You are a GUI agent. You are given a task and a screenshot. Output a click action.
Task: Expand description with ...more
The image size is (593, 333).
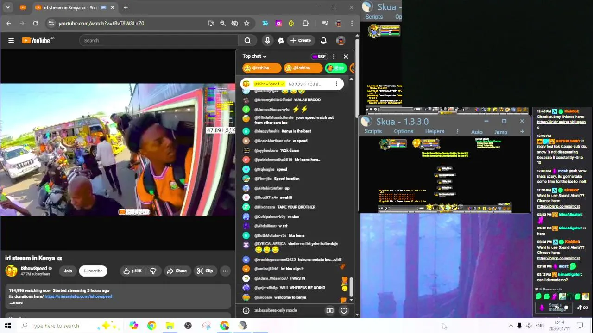click(x=16, y=302)
